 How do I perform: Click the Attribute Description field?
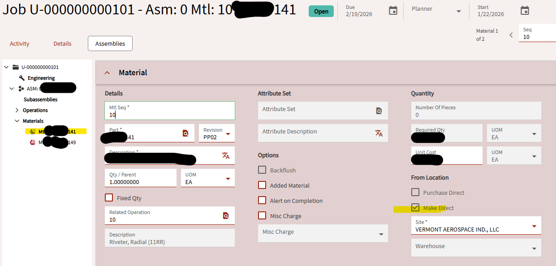[323, 133]
